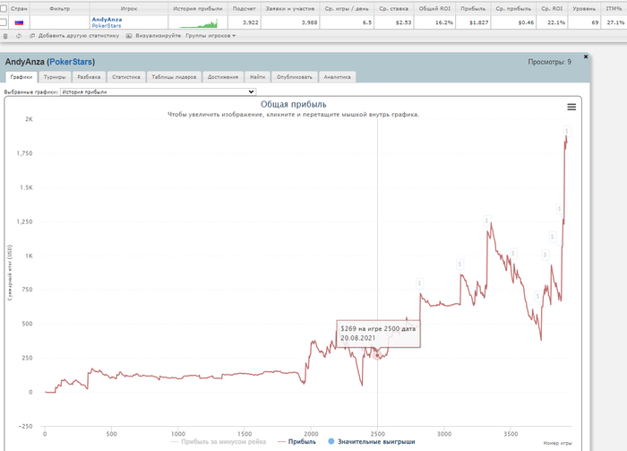Open the AndyAnza player link in the table

point(107,19)
